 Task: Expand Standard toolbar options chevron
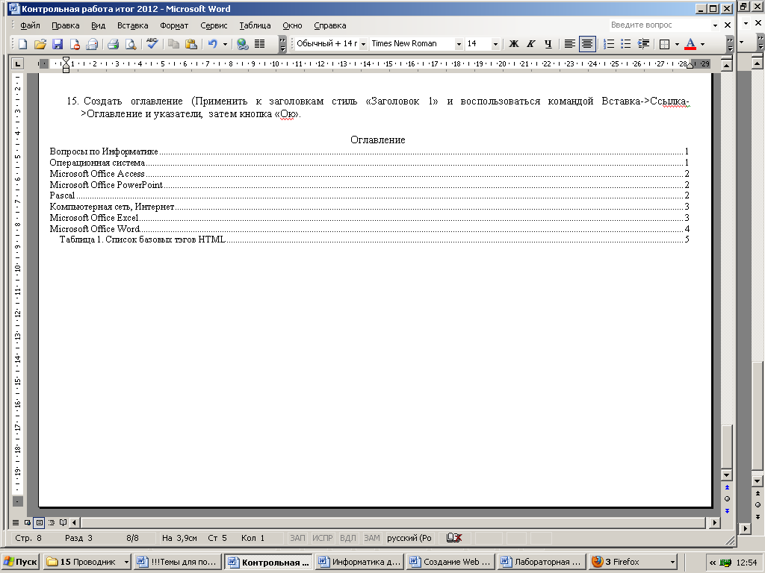click(x=282, y=44)
